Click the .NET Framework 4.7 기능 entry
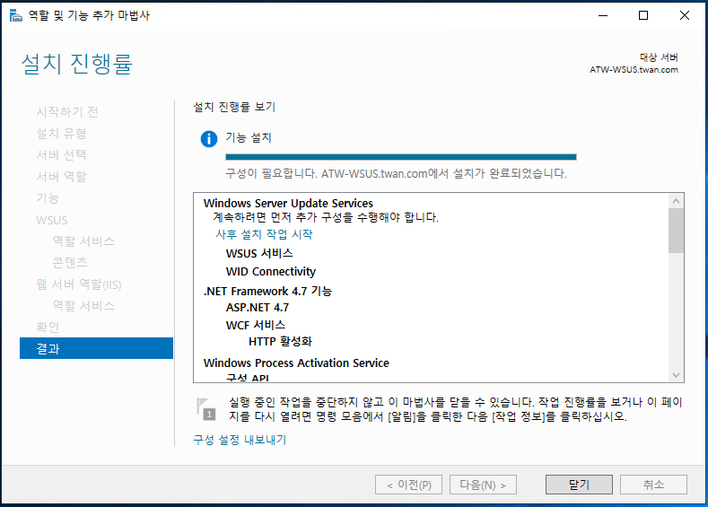 click(x=267, y=292)
